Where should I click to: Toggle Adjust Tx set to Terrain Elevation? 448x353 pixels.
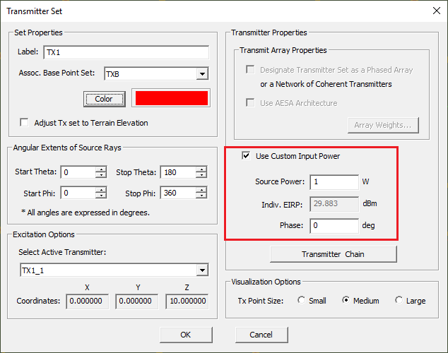(25, 123)
